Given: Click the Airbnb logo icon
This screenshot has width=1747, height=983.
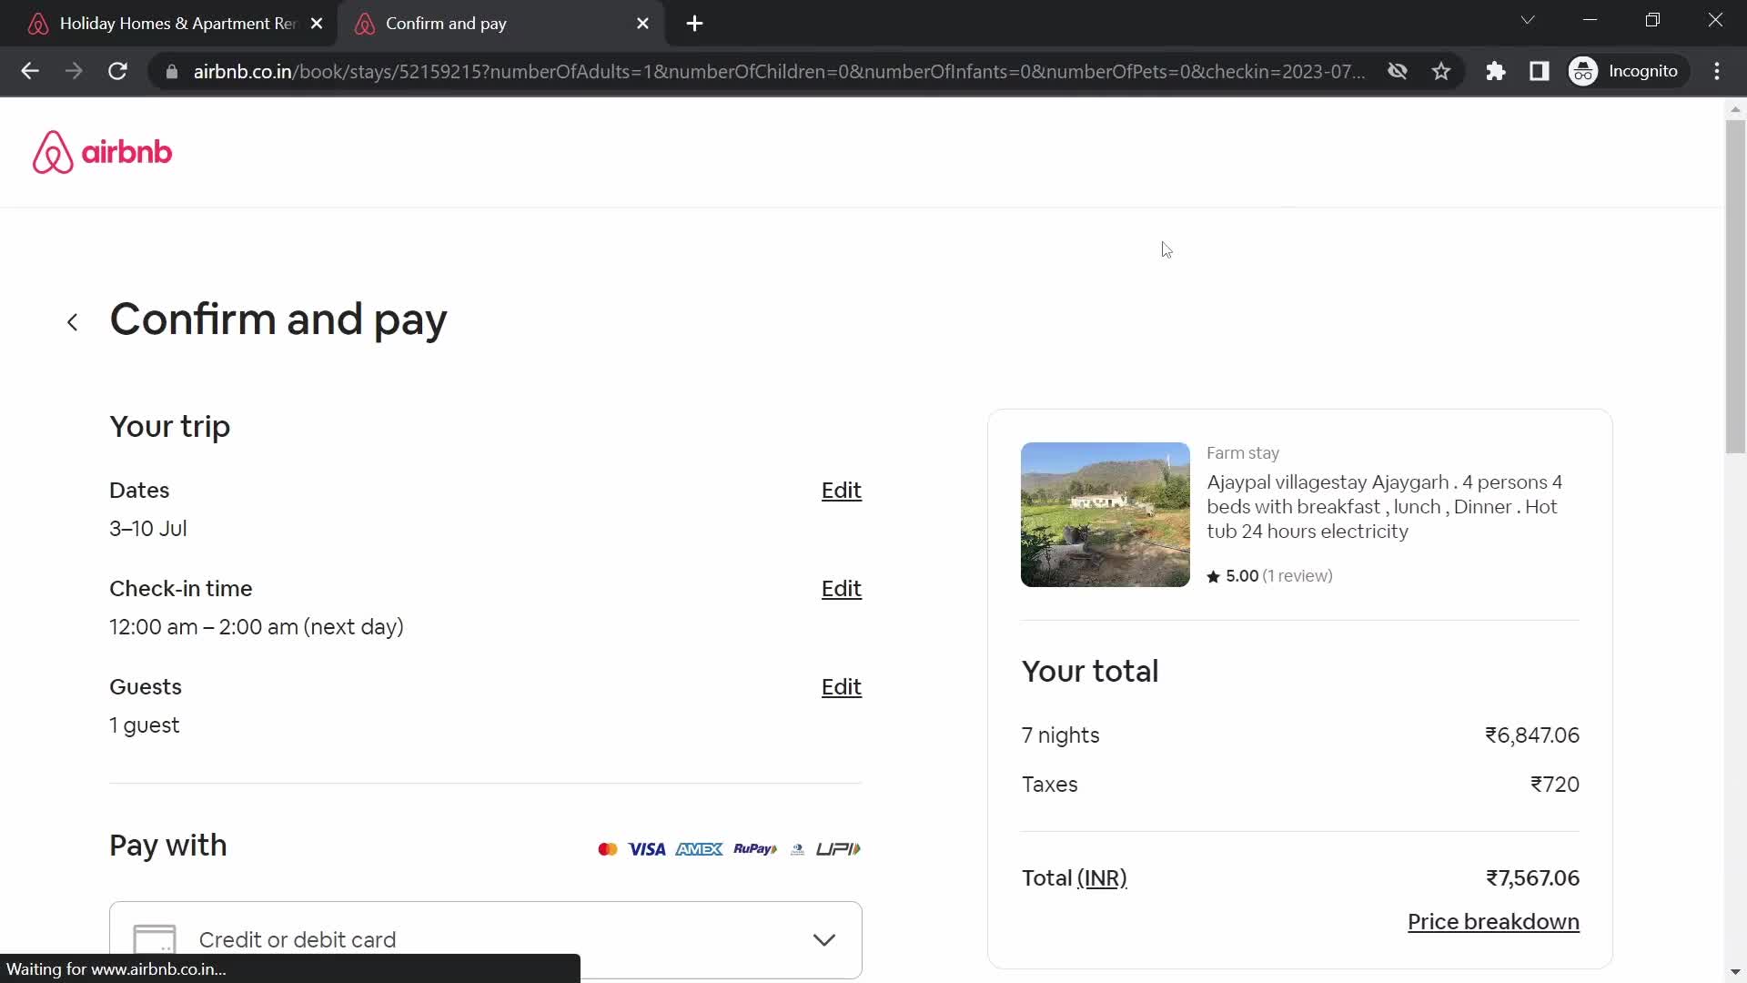Looking at the screenshot, I should (x=52, y=151).
